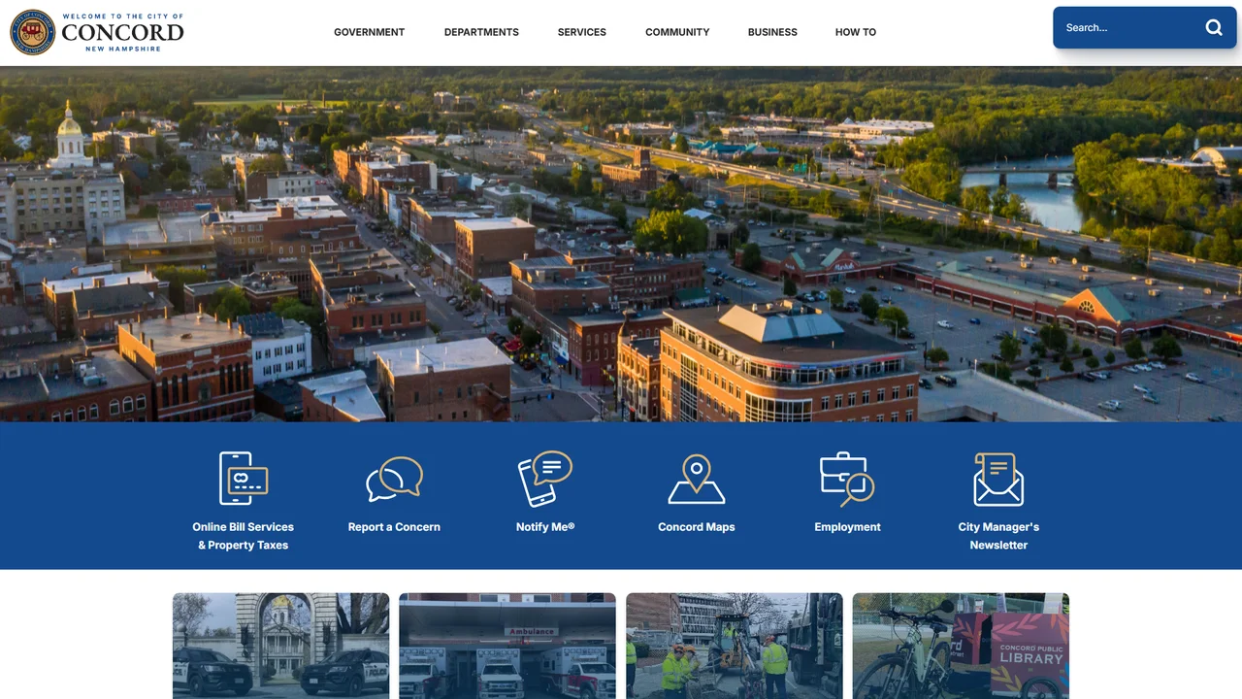Image resolution: width=1242 pixels, height=699 pixels.
Task: Open the ambulance station thumbnail
Action: (507, 647)
